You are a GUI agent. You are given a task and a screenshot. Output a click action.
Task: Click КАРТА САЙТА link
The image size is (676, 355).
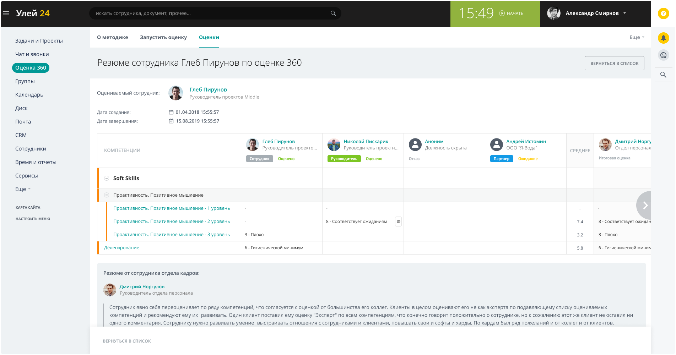point(28,207)
